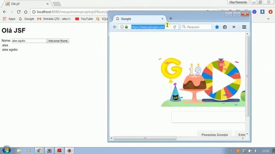This screenshot has height=154, width=275.
Task: Open the Firefox hamburger menu
Action: click(244, 27)
